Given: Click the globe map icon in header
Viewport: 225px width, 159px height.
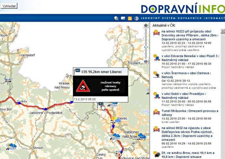Looking at the screenshot, I should pyautogui.click(x=116, y=18).
